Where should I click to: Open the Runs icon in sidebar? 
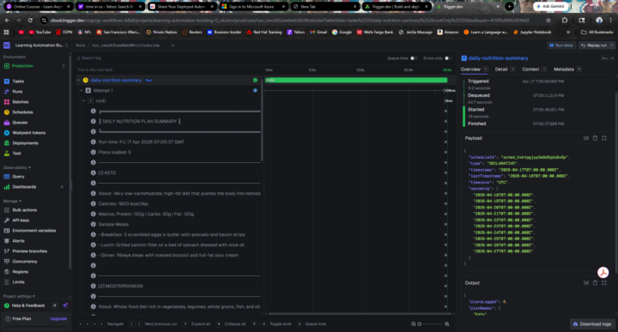pos(7,92)
